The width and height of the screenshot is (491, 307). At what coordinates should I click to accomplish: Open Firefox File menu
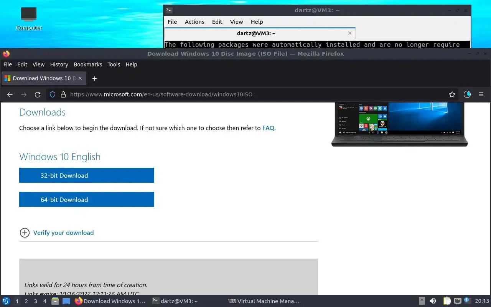[8, 64]
